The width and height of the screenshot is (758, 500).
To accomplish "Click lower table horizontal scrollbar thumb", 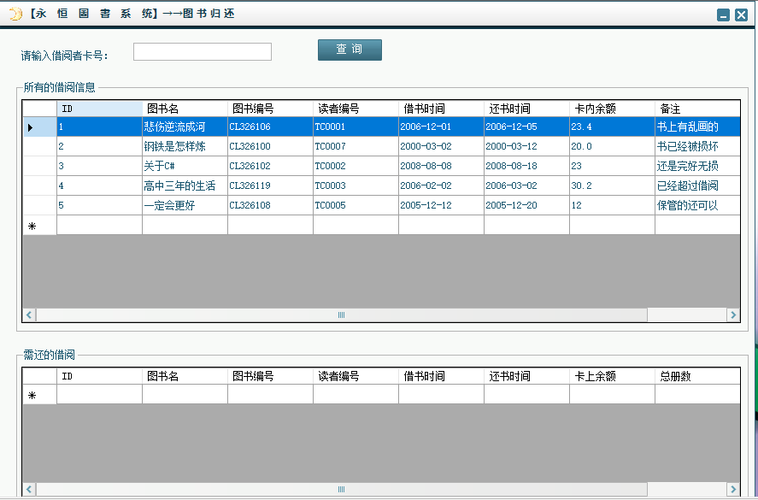I will click(341, 489).
